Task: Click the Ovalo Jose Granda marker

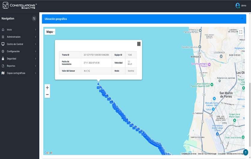Action: click(x=243, y=137)
